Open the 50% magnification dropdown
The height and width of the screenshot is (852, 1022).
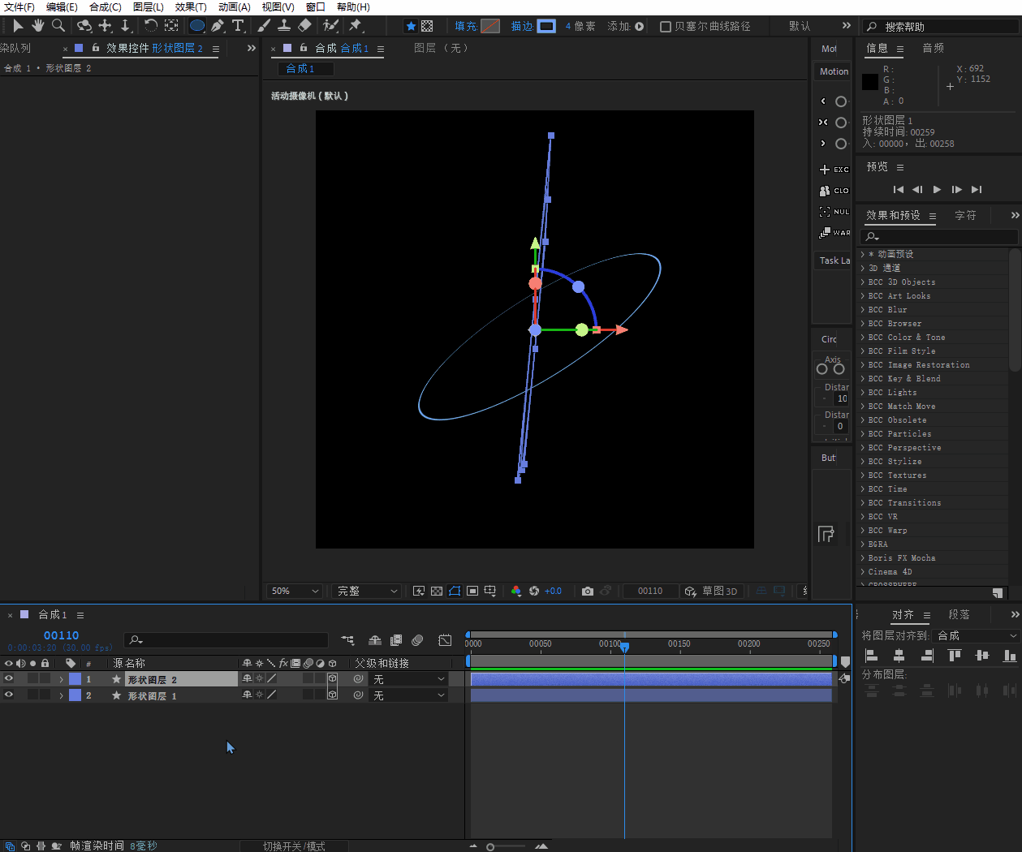click(295, 591)
